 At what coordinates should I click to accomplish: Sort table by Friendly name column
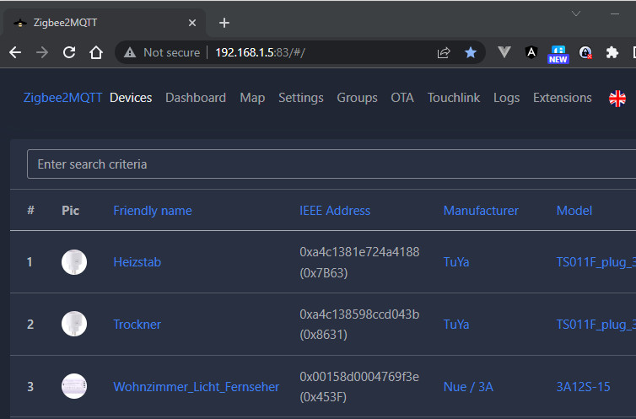click(153, 211)
